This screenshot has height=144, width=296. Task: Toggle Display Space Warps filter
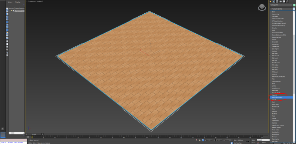pos(7,22)
